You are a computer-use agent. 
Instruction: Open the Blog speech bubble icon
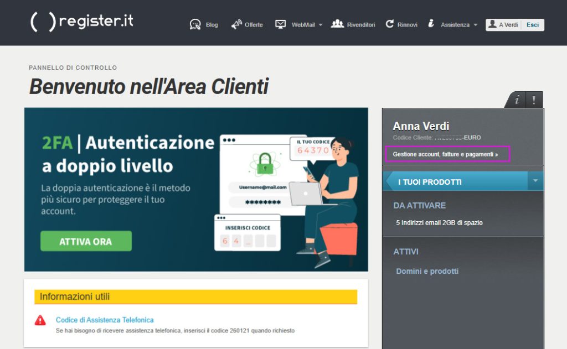(195, 24)
